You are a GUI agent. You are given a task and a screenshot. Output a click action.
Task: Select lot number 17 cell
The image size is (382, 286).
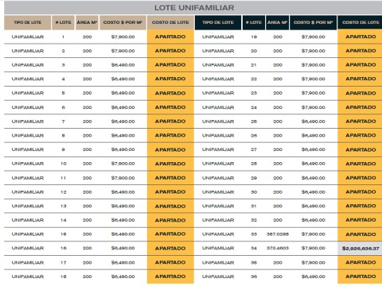tap(63, 263)
